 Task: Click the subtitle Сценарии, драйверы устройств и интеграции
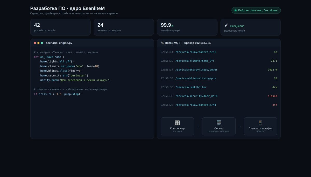[74, 13]
